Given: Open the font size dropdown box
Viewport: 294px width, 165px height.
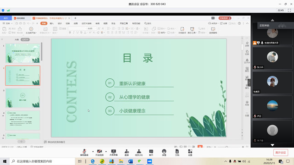Looking at the screenshot, I should point(92,28).
